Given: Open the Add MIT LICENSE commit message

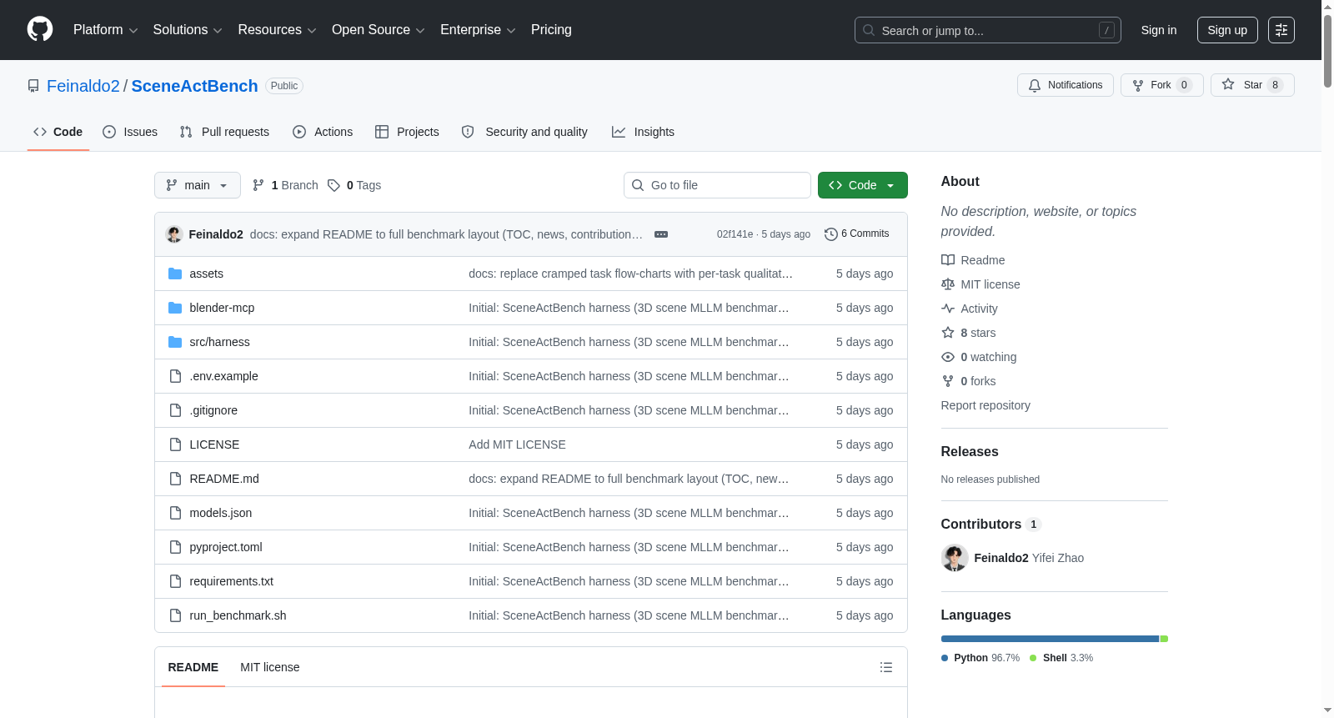Looking at the screenshot, I should coord(517,444).
